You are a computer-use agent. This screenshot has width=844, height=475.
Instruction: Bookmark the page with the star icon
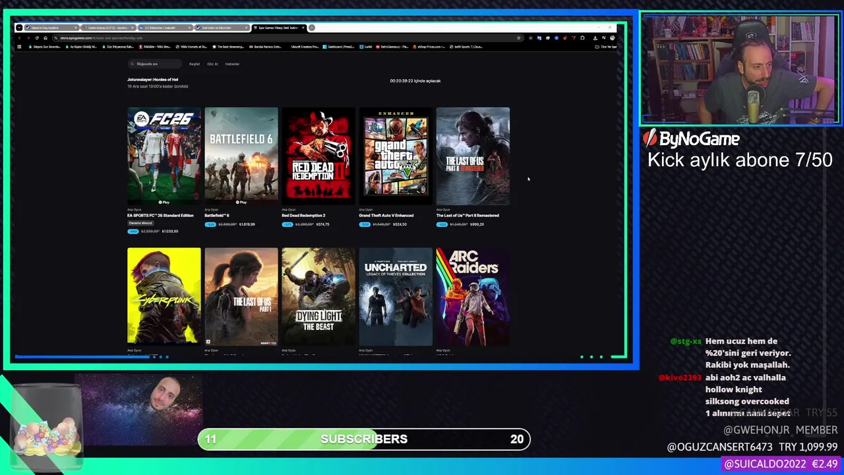pyautogui.click(x=519, y=38)
